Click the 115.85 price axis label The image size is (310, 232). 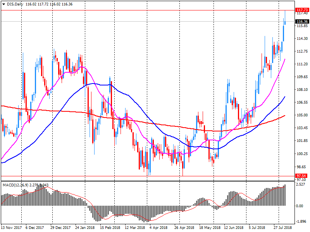[x=302, y=26]
